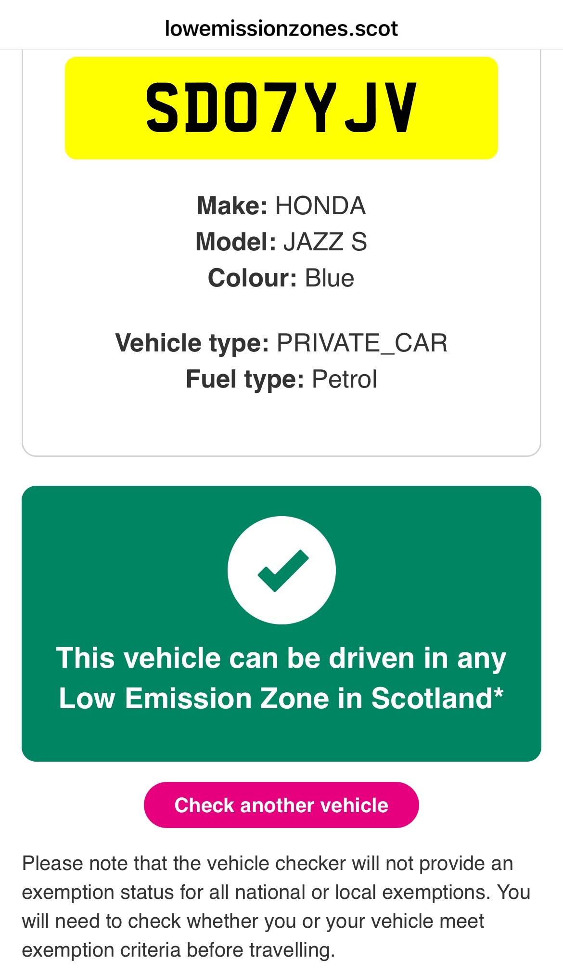Click the JAZZ S model value

tap(325, 242)
